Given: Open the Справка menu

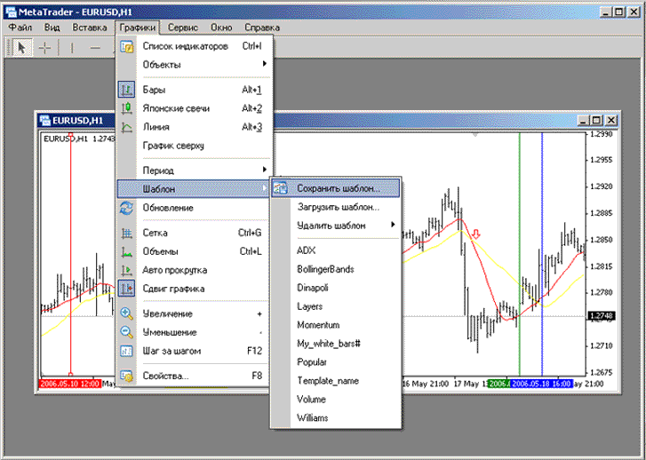Looking at the screenshot, I should (262, 28).
